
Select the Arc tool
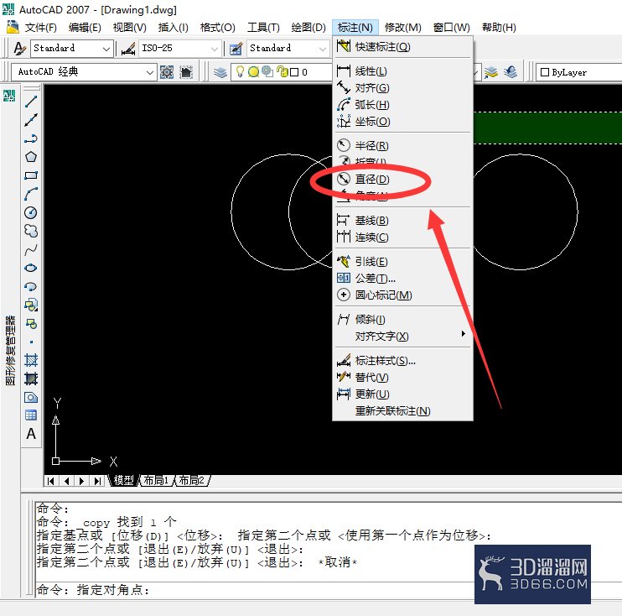click(x=31, y=194)
